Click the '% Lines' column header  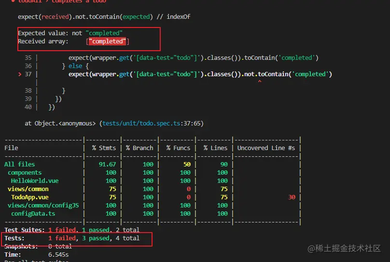point(215,148)
